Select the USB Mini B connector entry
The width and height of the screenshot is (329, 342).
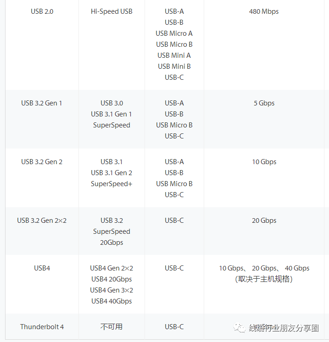[x=174, y=66]
